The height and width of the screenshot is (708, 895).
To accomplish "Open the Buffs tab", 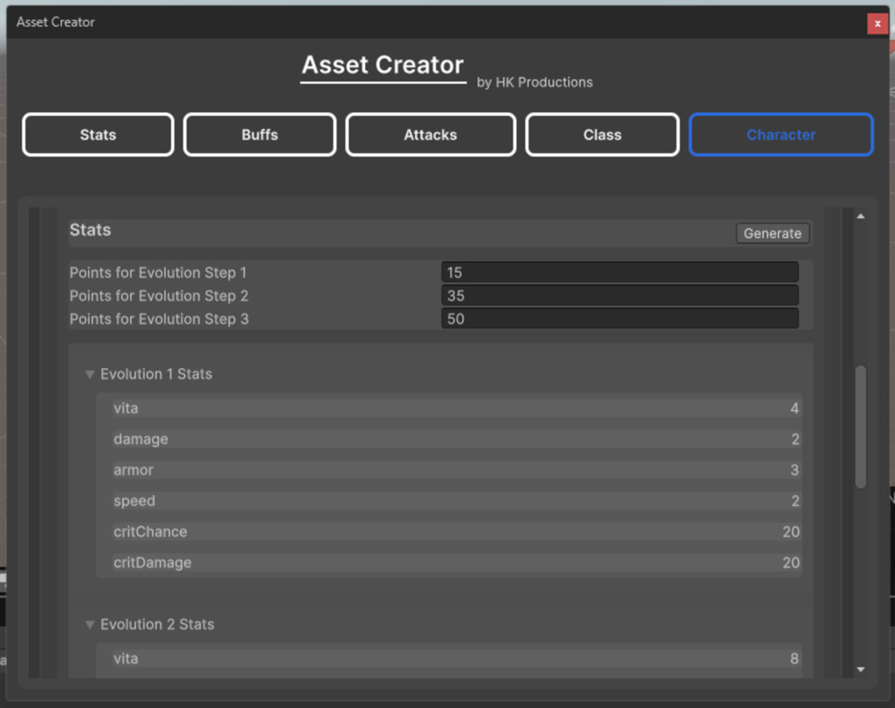I will pyautogui.click(x=258, y=135).
